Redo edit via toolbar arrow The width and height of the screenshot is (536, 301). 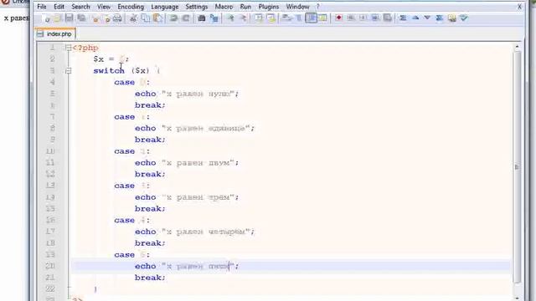(x=186, y=18)
